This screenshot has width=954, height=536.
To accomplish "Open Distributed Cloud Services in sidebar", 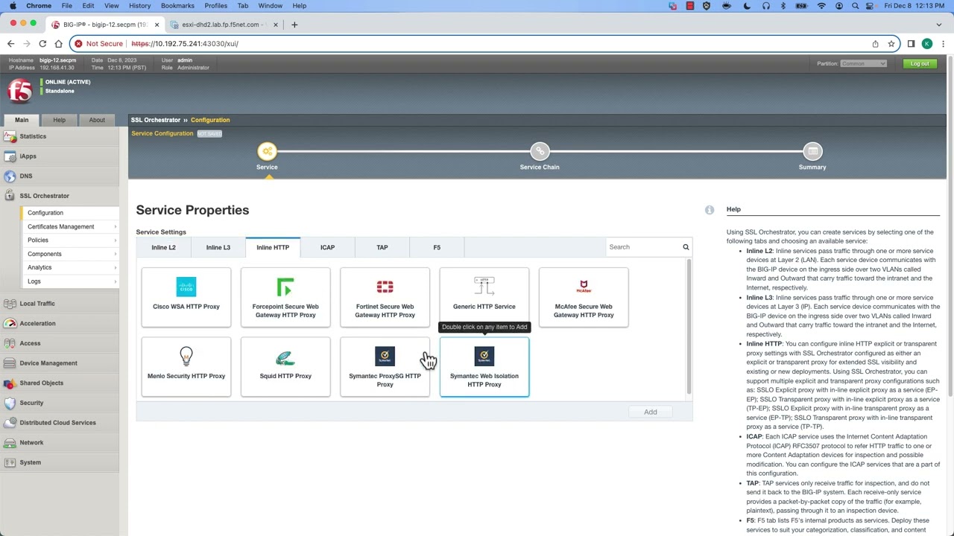I will (x=60, y=423).
